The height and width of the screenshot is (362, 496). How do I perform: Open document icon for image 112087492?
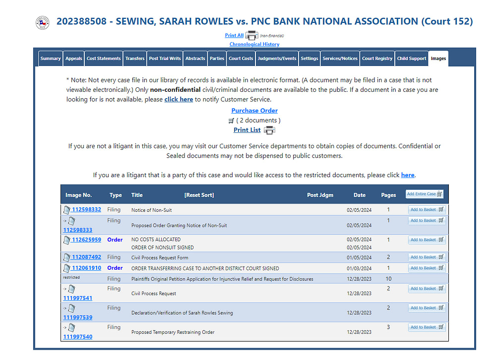[x=67, y=257]
